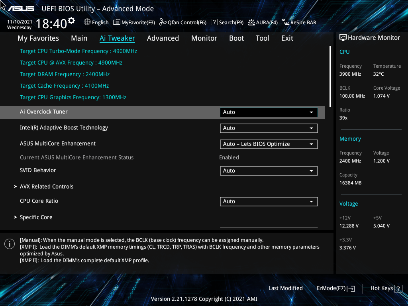408x306 pixels.
Task: Expand AVX Related Controls submenu
Action: [47, 186]
